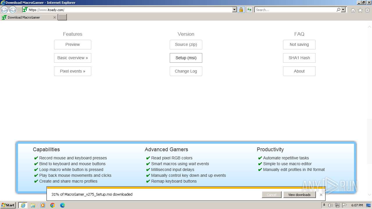
Task: Open a new blank tab
Action: (62, 17)
